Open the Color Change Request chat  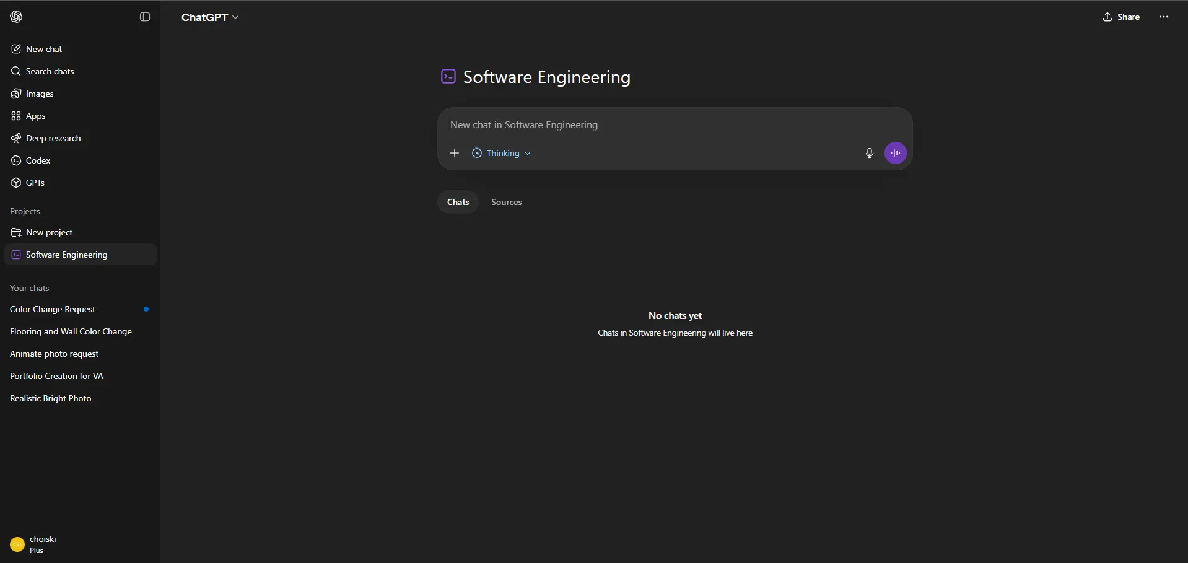[x=80, y=309]
